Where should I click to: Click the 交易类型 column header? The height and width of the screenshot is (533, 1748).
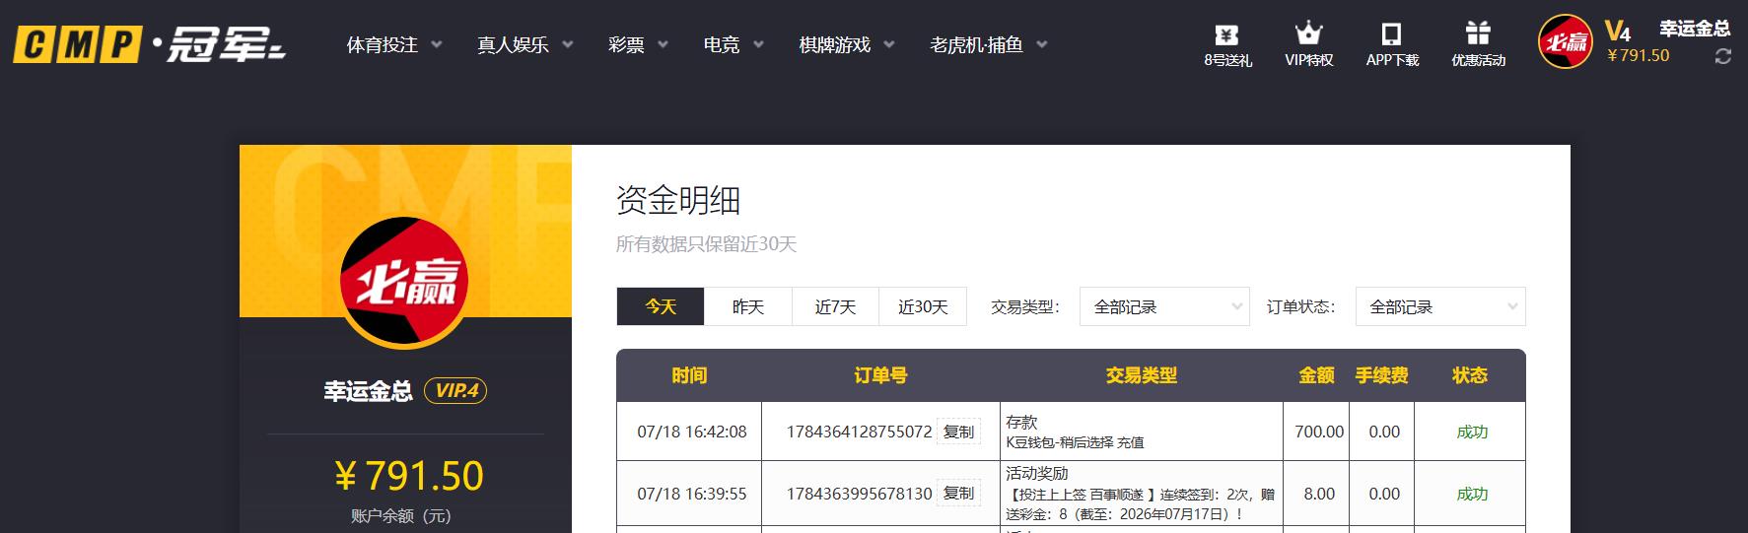[x=1141, y=375]
